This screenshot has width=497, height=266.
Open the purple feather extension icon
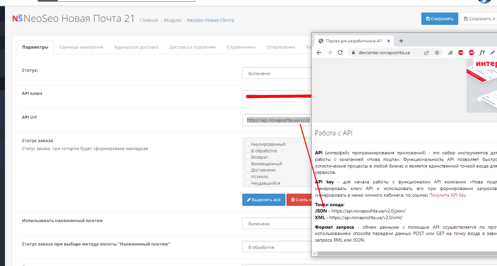492,52
